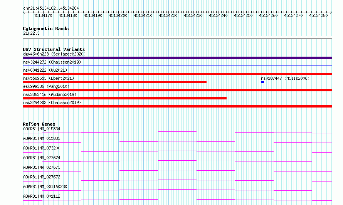343x205 pixels.
Task: Click the magenta NM_001112 intron line
Action: tap(177, 200)
